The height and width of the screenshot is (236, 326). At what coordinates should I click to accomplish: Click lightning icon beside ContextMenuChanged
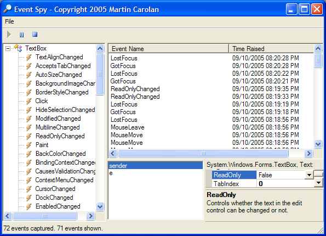(x=29, y=180)
